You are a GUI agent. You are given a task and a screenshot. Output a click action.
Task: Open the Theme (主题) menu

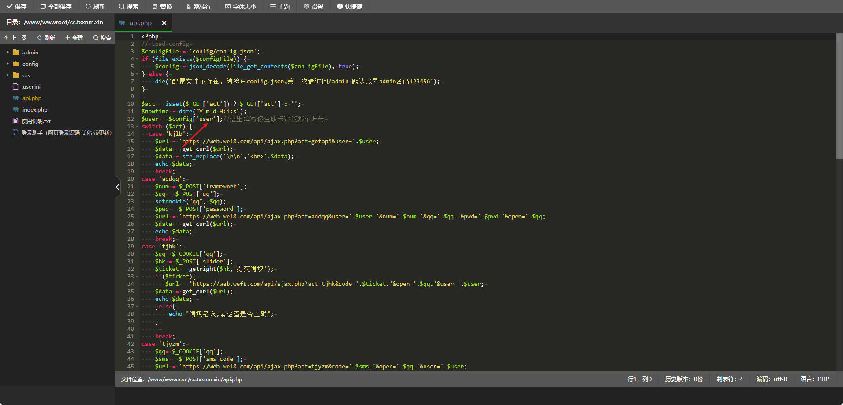tap(280, 7)
